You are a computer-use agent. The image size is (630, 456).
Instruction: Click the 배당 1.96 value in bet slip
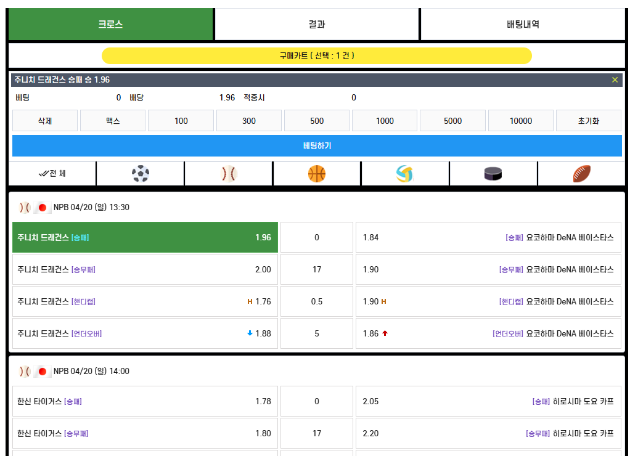coord(227,97)
